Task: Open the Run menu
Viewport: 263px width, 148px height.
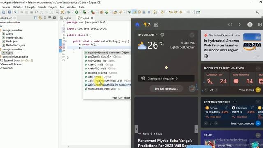Action: tap(62, 7)
